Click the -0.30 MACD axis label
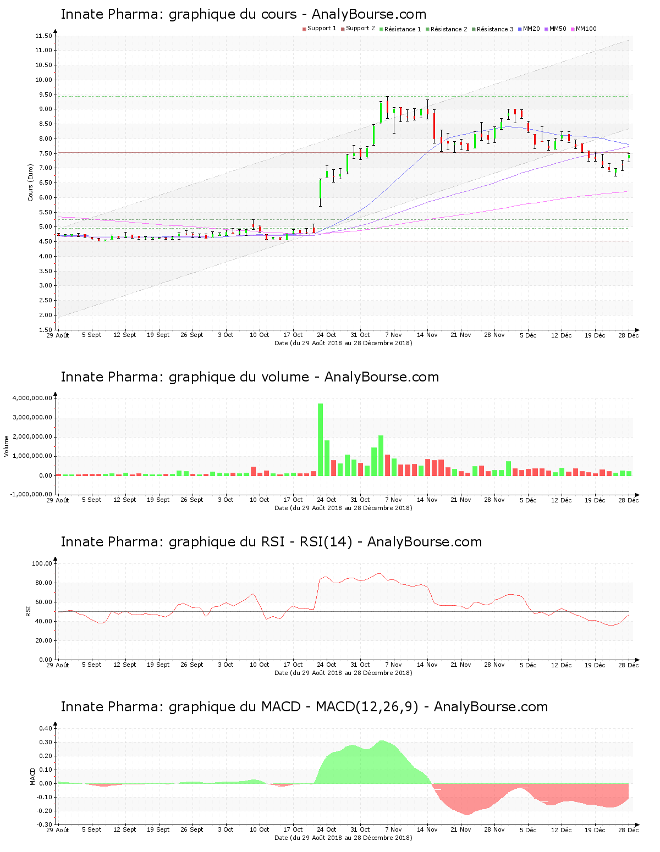 (x=45, y=825)
